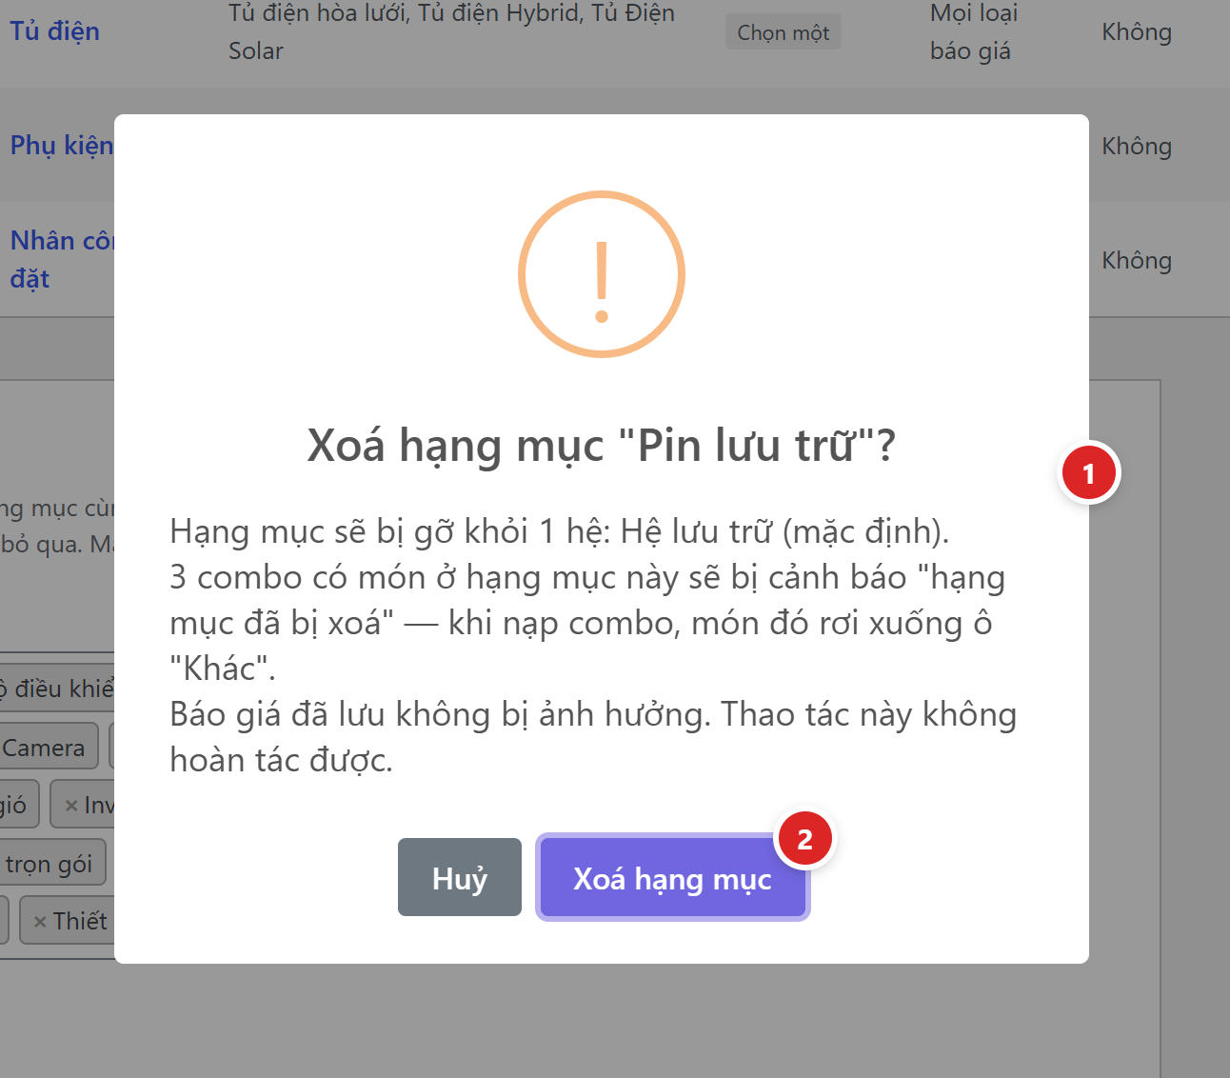
Task: Click the Chọn một badge
Action: click(783, 32)
